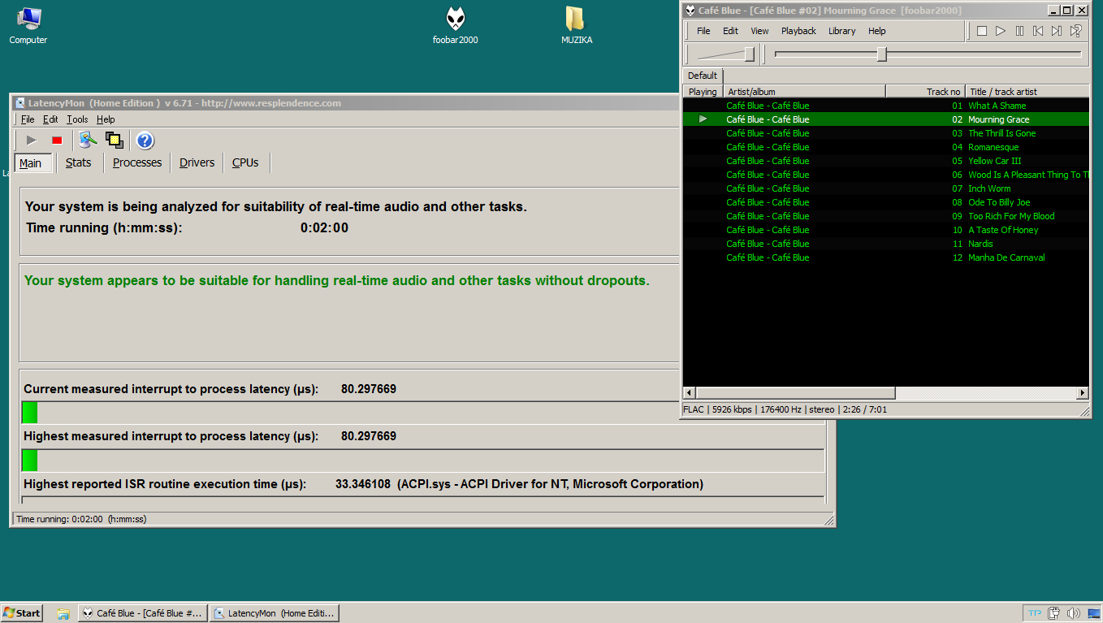
Task: Open foobar2000 Playback menu
Action: coord(798,31)
